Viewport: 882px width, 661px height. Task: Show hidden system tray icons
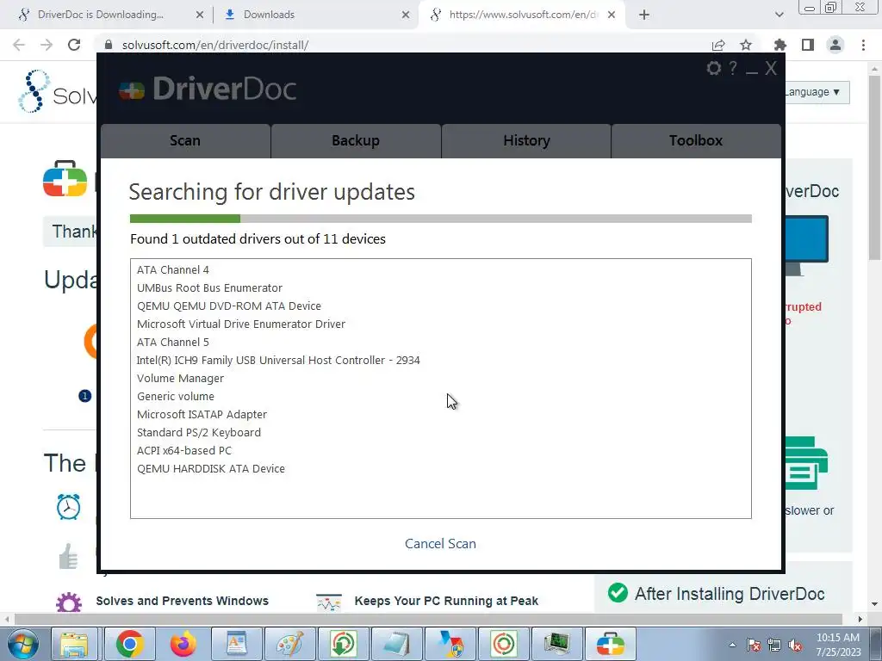click(732, 645)
